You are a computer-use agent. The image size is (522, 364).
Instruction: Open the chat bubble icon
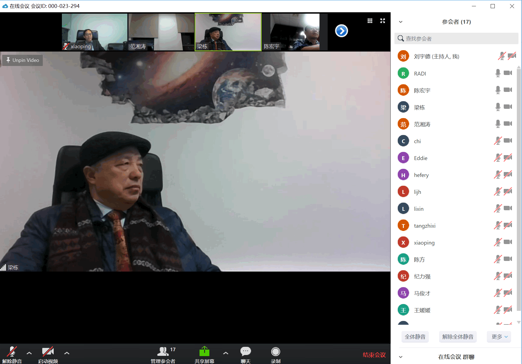245,352
